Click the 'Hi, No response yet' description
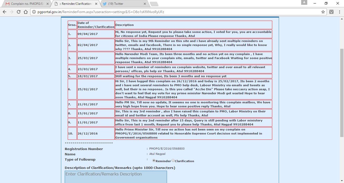Viewport: 344px width, 183px height. click(x=193, y=34)
